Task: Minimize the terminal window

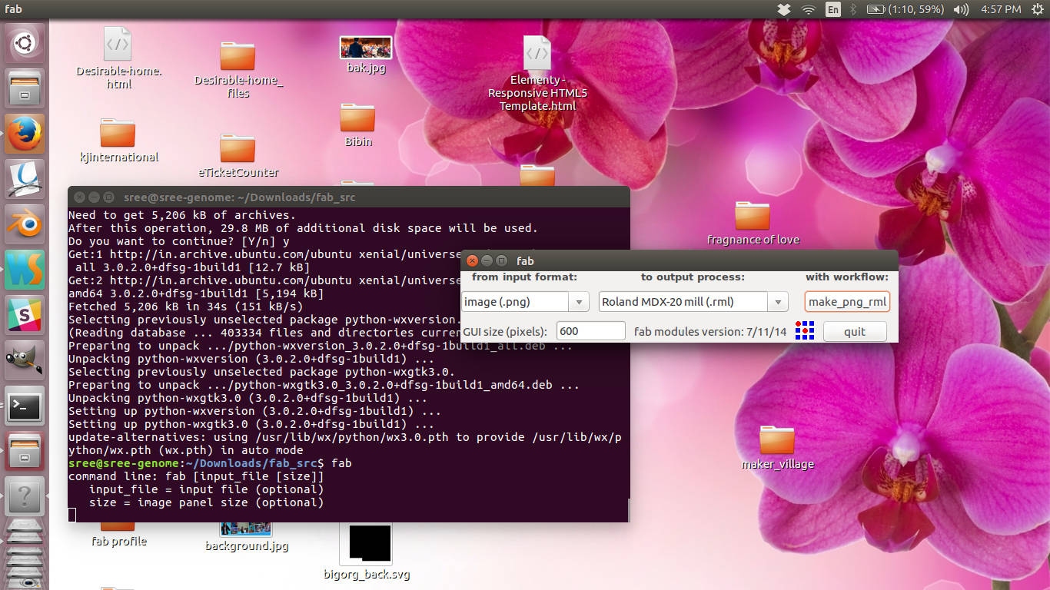Action: click(x=94, y=197)
